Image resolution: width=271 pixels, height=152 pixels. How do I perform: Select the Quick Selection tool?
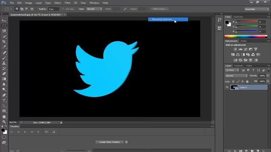pos(4,37)
